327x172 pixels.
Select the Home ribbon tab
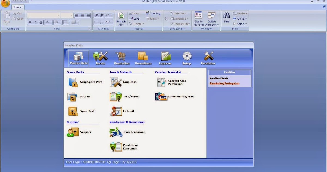click(x=18, y=7)
